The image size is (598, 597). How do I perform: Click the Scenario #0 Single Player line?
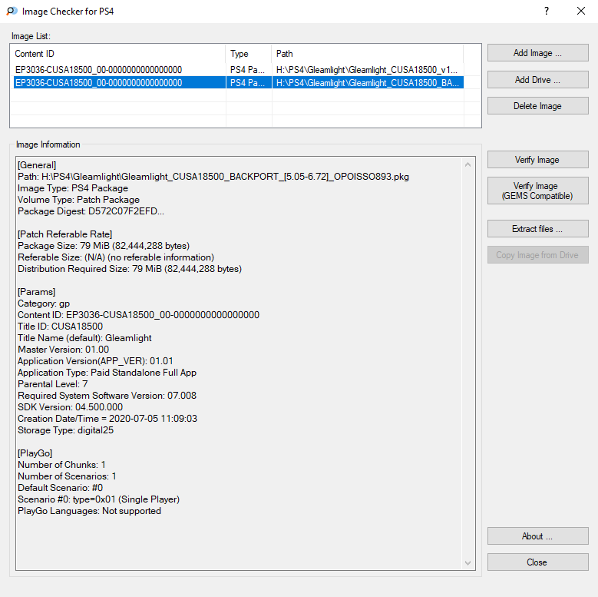[x=99, y=499]
